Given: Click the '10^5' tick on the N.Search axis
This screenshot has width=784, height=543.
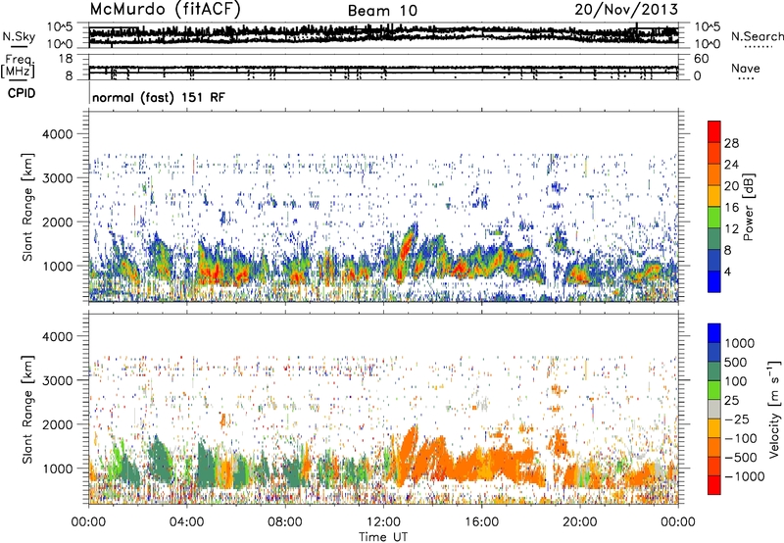Looking at the screenshot, I should pyautogui.click(x=707, y=26).
